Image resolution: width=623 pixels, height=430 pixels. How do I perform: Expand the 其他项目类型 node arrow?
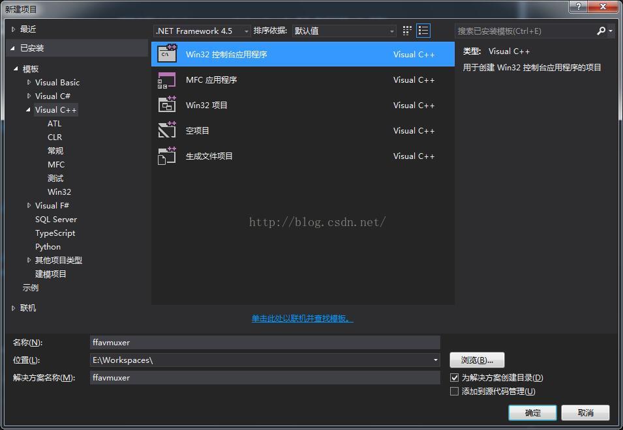pos(29,260)
